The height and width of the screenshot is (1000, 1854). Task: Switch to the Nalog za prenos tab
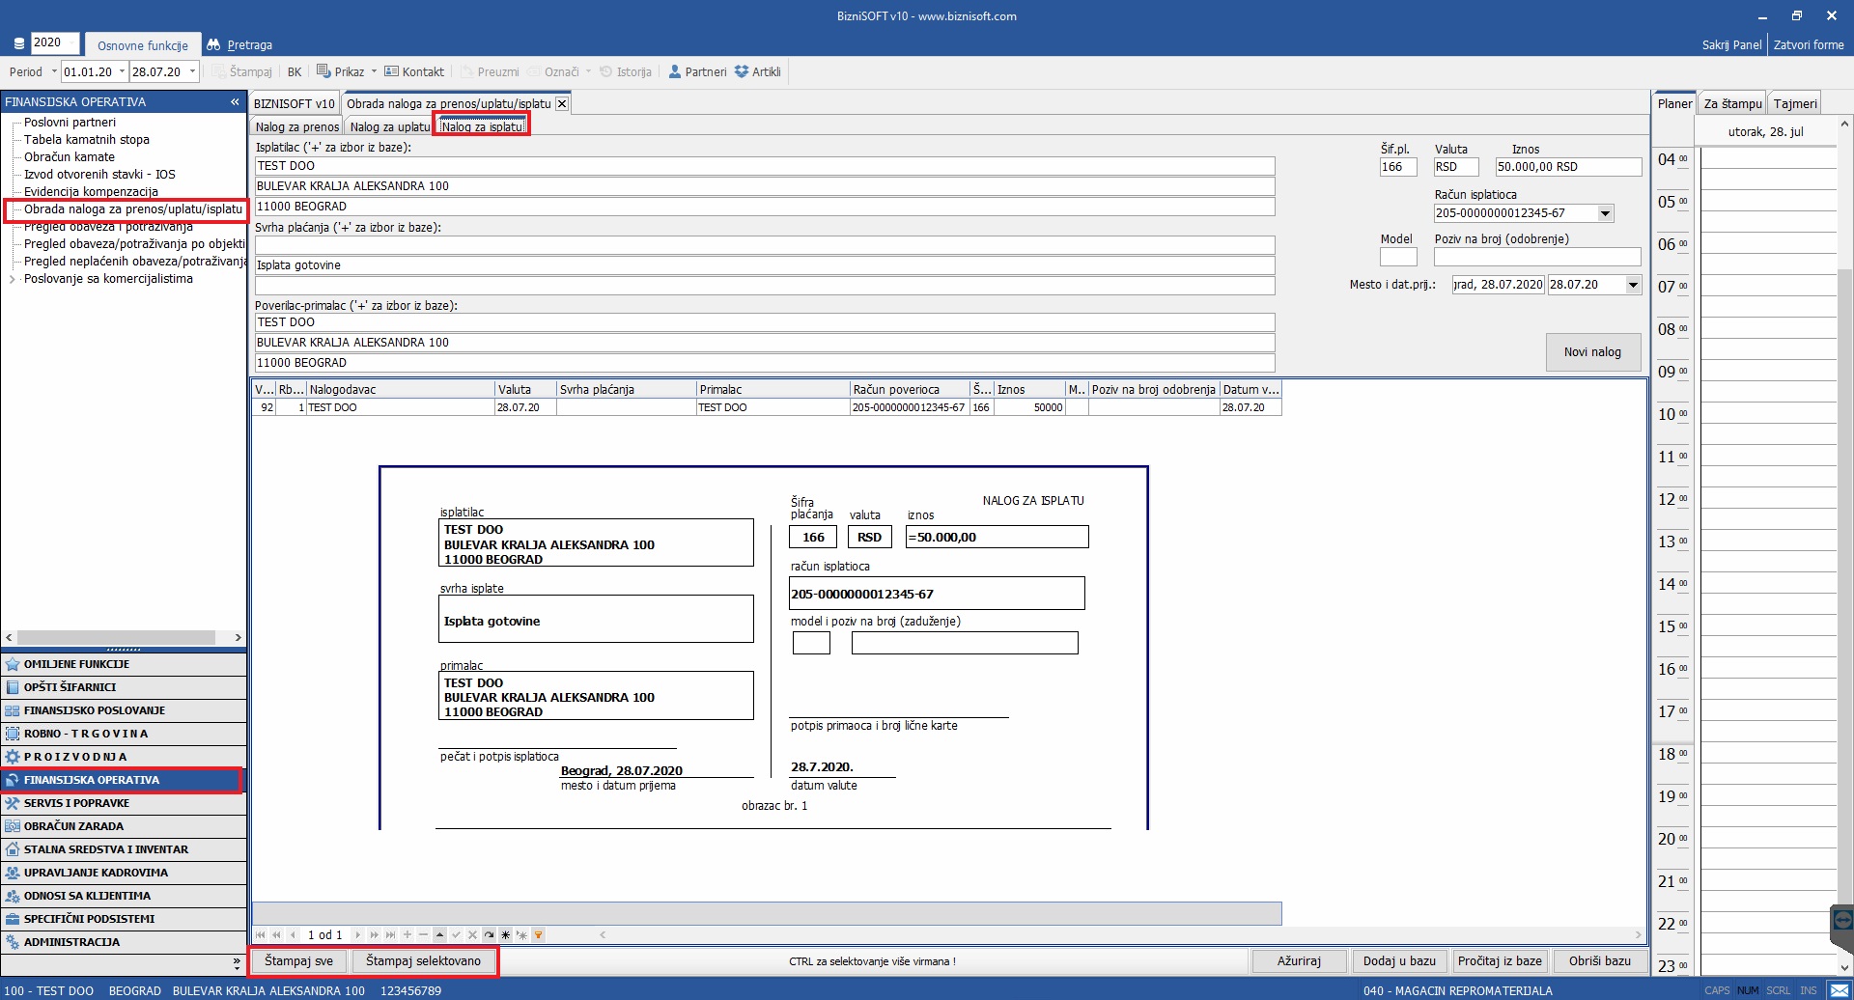click(296, 126)
